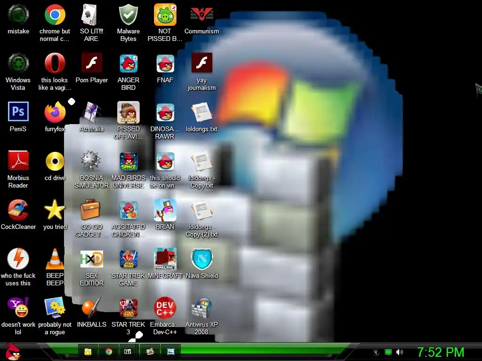Image resolution: width=482 pixels, height=361 pixels.
Task: Open the picture window taskbar button
Action: coord(170,352)
